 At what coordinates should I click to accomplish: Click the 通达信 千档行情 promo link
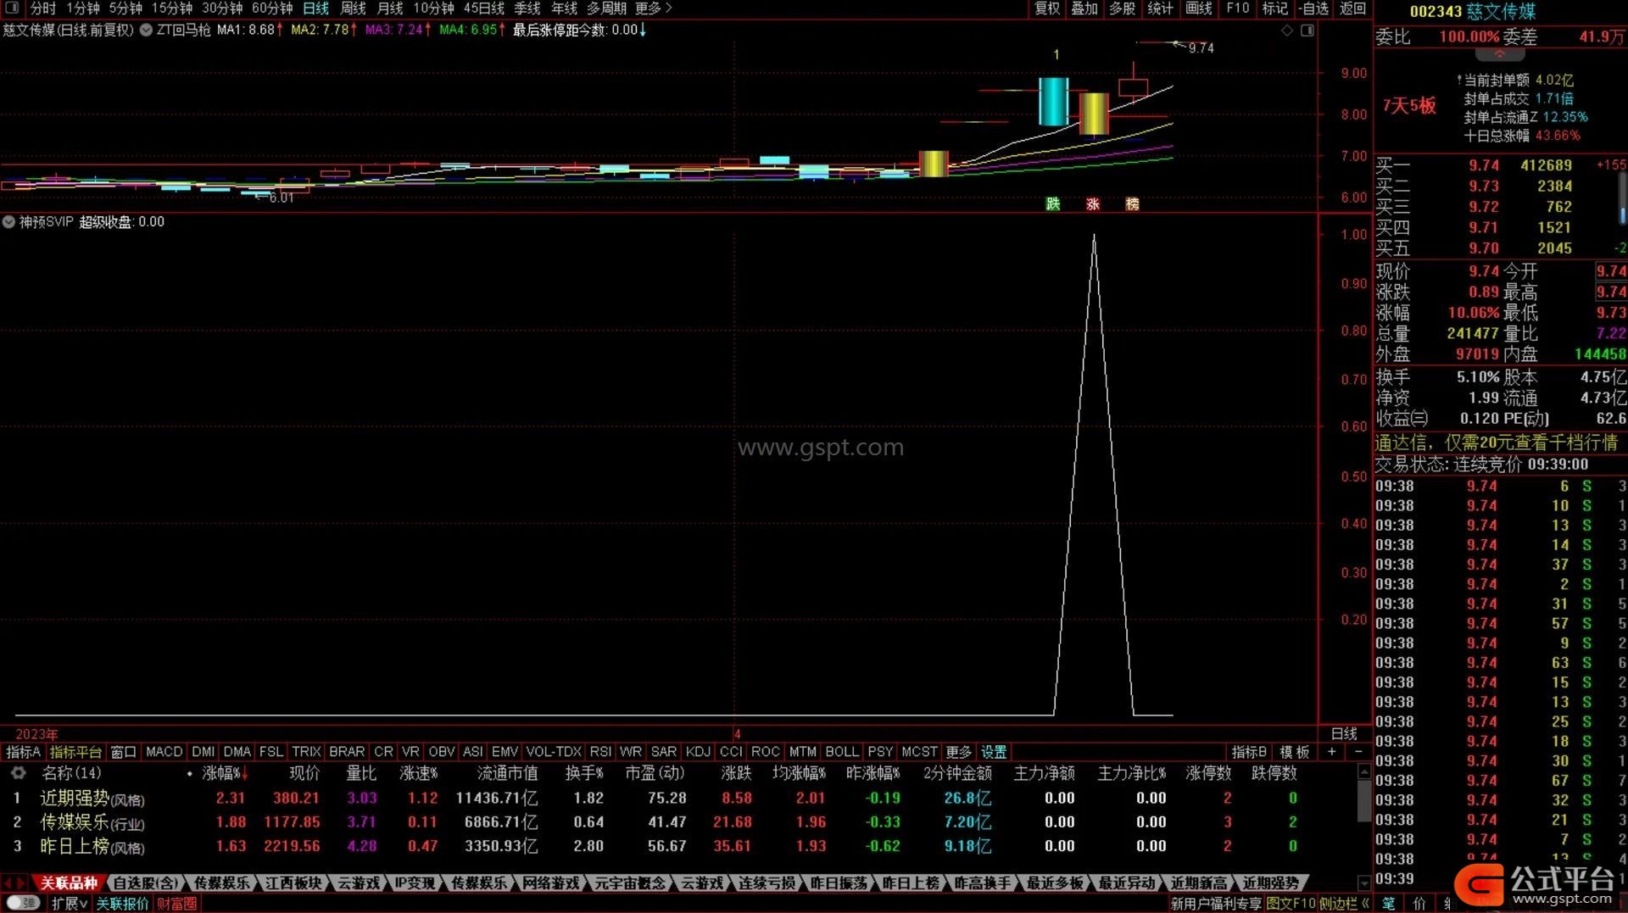[1497, 443]
